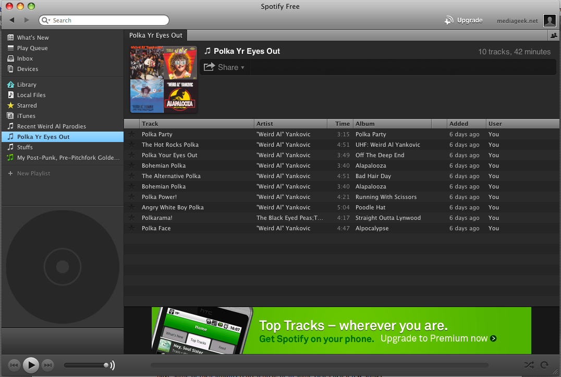
Task: Click the Play button in playback bar
Action: click(31, 365)
